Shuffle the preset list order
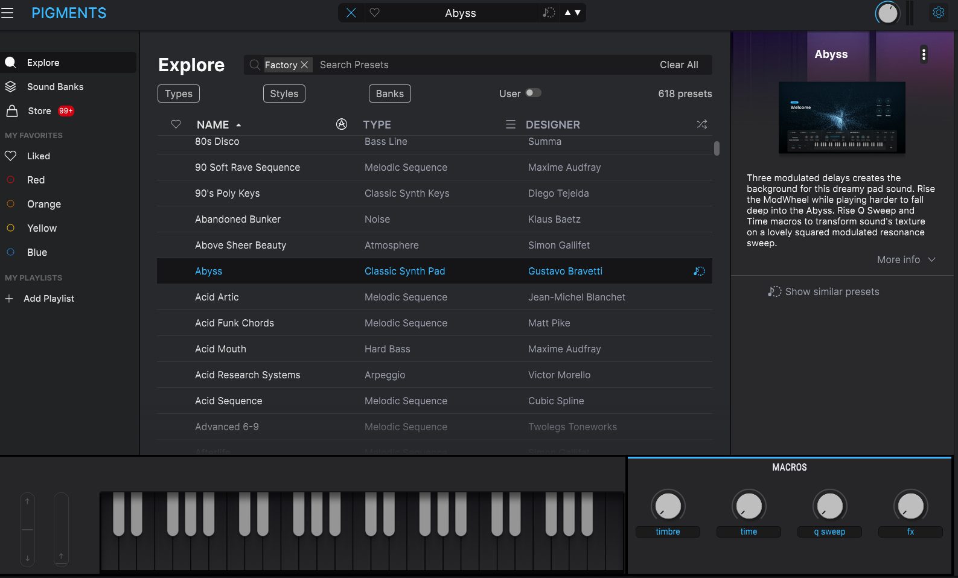The height and width of the screenshot is (578, 958). tap(701, 124)
